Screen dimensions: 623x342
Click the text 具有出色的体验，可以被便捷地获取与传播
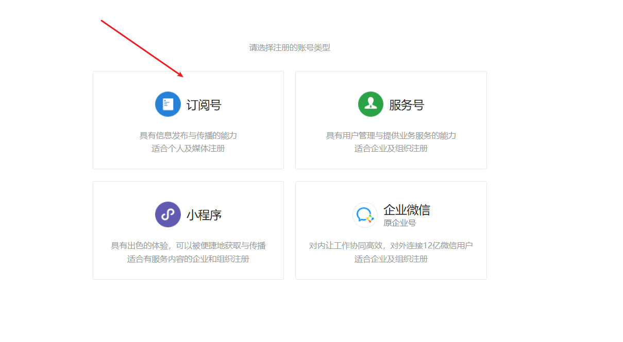tap(188, 246)
